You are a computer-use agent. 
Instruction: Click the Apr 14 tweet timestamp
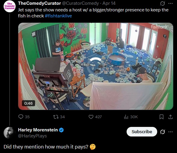click(x=109, y=3)
